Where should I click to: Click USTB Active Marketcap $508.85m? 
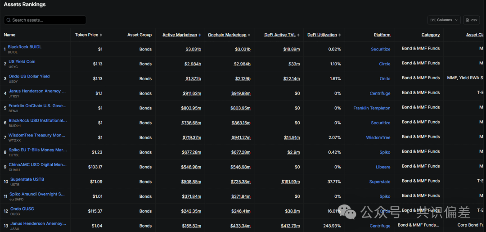[191, 182]
